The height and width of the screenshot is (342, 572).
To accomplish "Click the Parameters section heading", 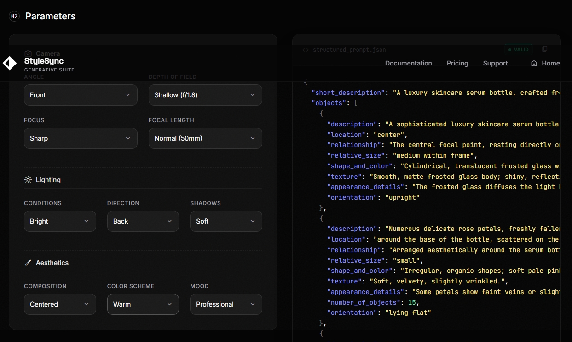I will click(x=51, y=16).
